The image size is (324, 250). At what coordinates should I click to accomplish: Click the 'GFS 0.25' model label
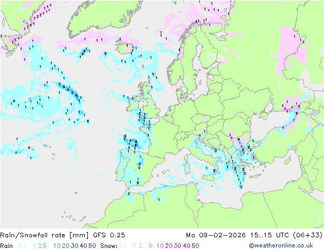click(x=109, y=235)
